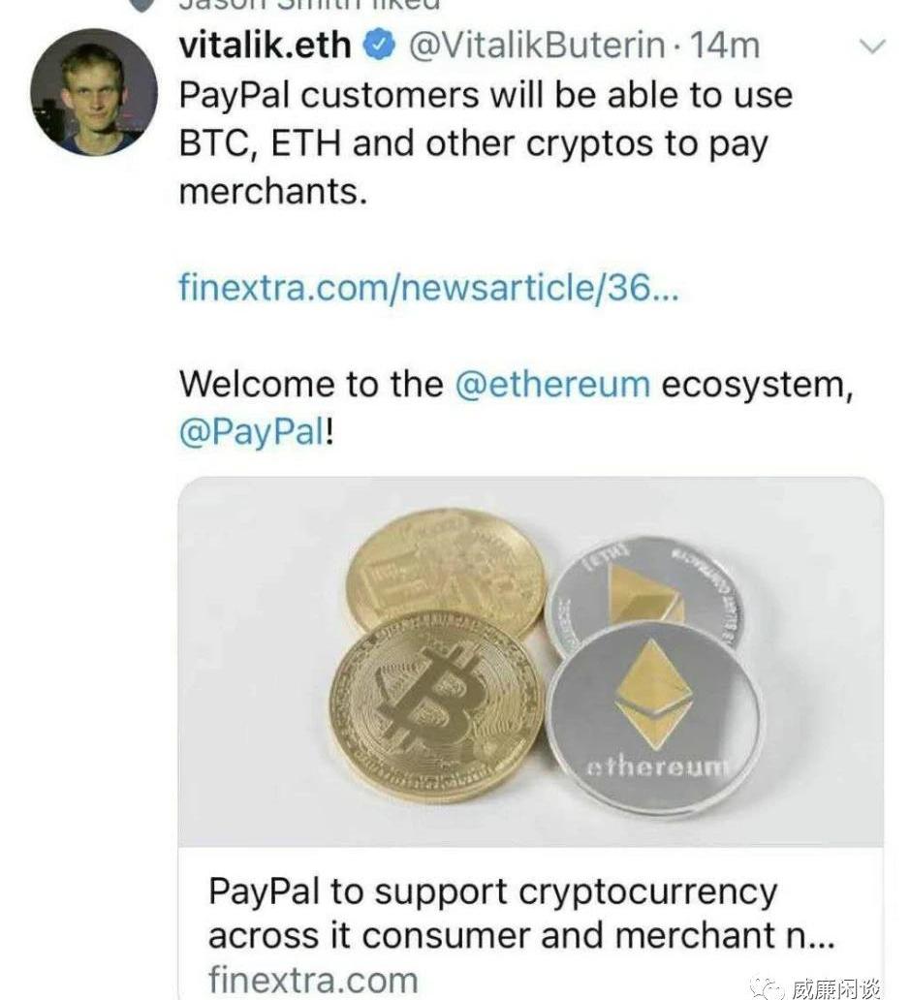The width and height of the screenshot is (910, 1000).
Task: Click the "Jason Smith liked" label
Action: (310, 5)
